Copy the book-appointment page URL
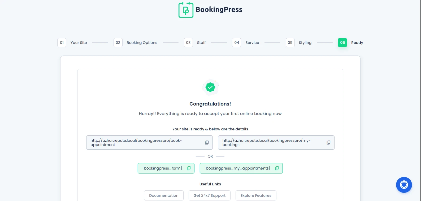 pos(207,143)
